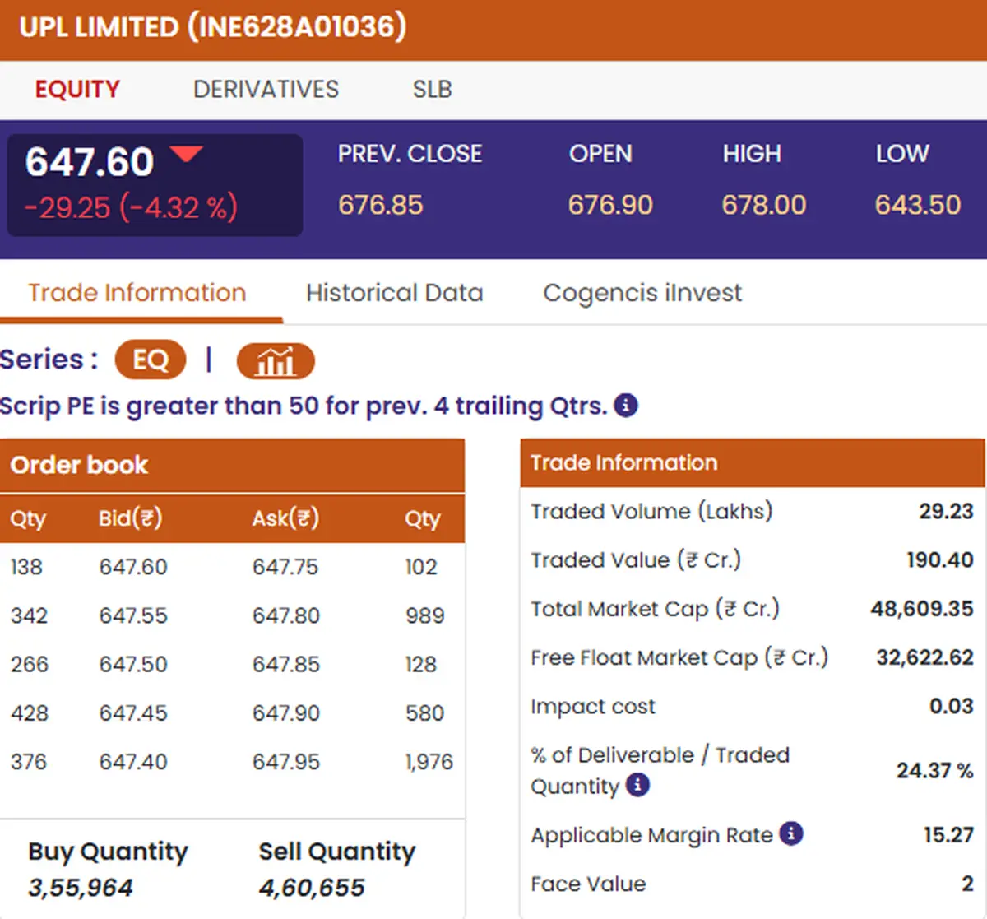Click the Ask(₹) column header
The image size is (987, 919).
coord(285,518)
